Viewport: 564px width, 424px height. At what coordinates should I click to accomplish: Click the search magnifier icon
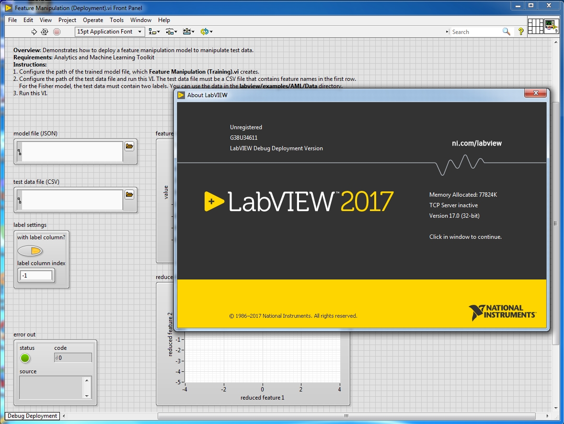pos(506,32)
